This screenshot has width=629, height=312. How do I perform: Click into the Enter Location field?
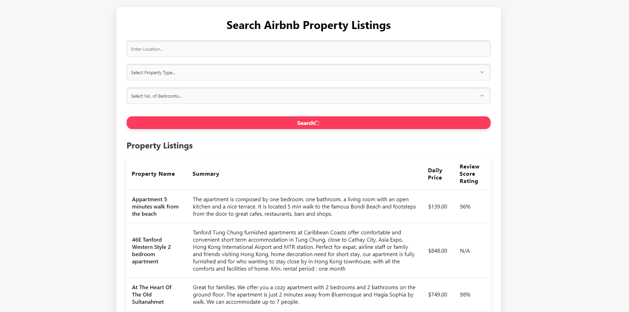pyautogui.click(x=308, y=49)
